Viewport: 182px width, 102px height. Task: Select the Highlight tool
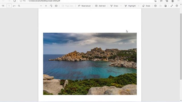pos(130,6)
